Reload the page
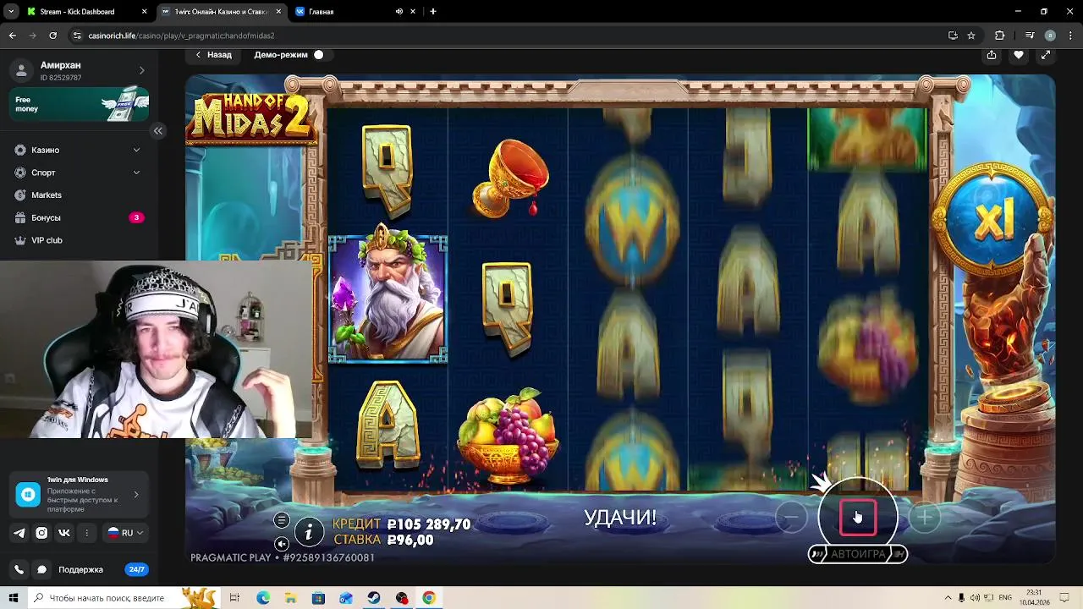 click(52, 36)
